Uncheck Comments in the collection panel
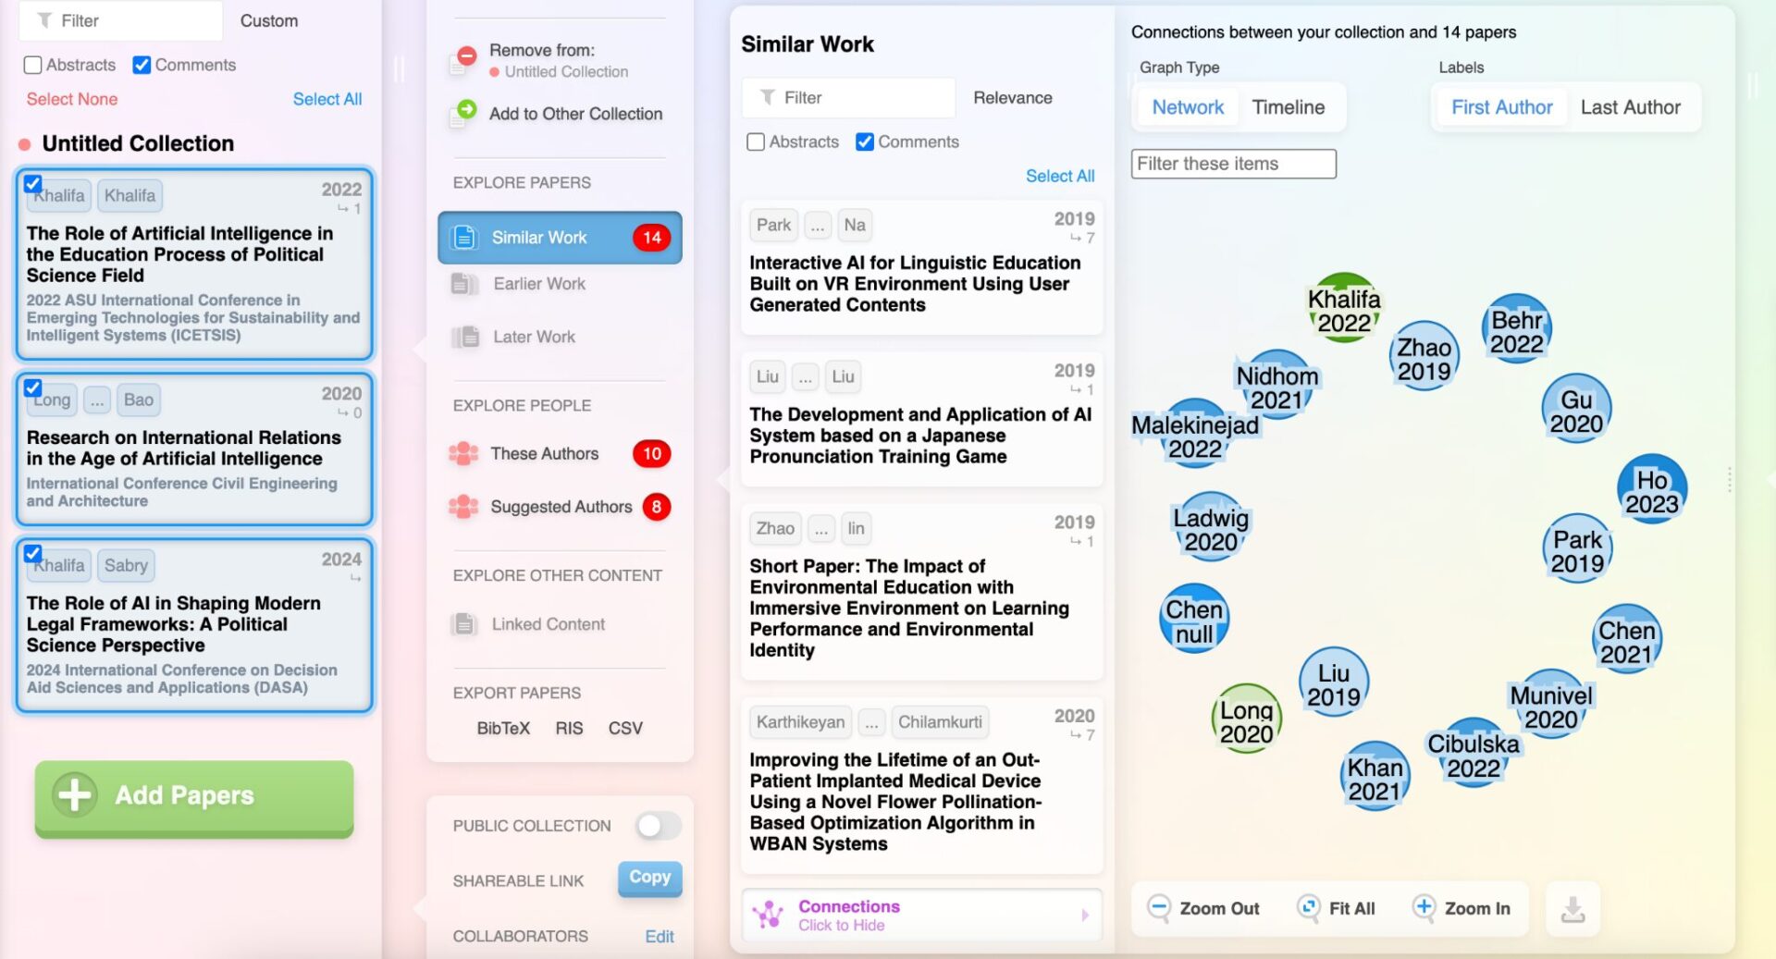Screen dimensions: 1776x959 coord(142,65)
